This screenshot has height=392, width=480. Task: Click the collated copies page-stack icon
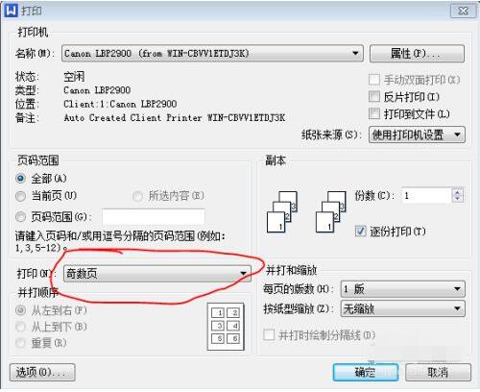[x=282, y=211]
